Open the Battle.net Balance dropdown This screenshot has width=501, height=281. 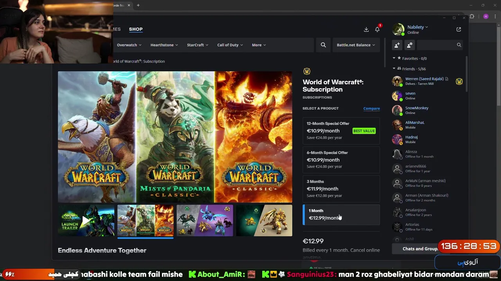coord(356,45)
